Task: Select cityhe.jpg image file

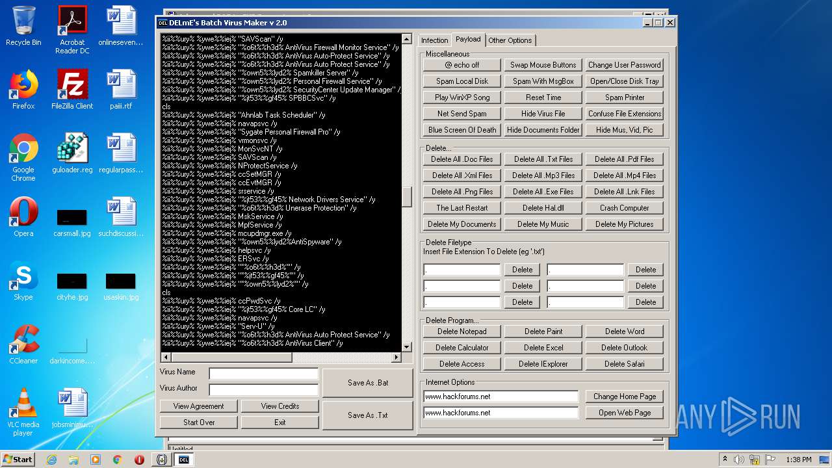Action: [72, 286]
